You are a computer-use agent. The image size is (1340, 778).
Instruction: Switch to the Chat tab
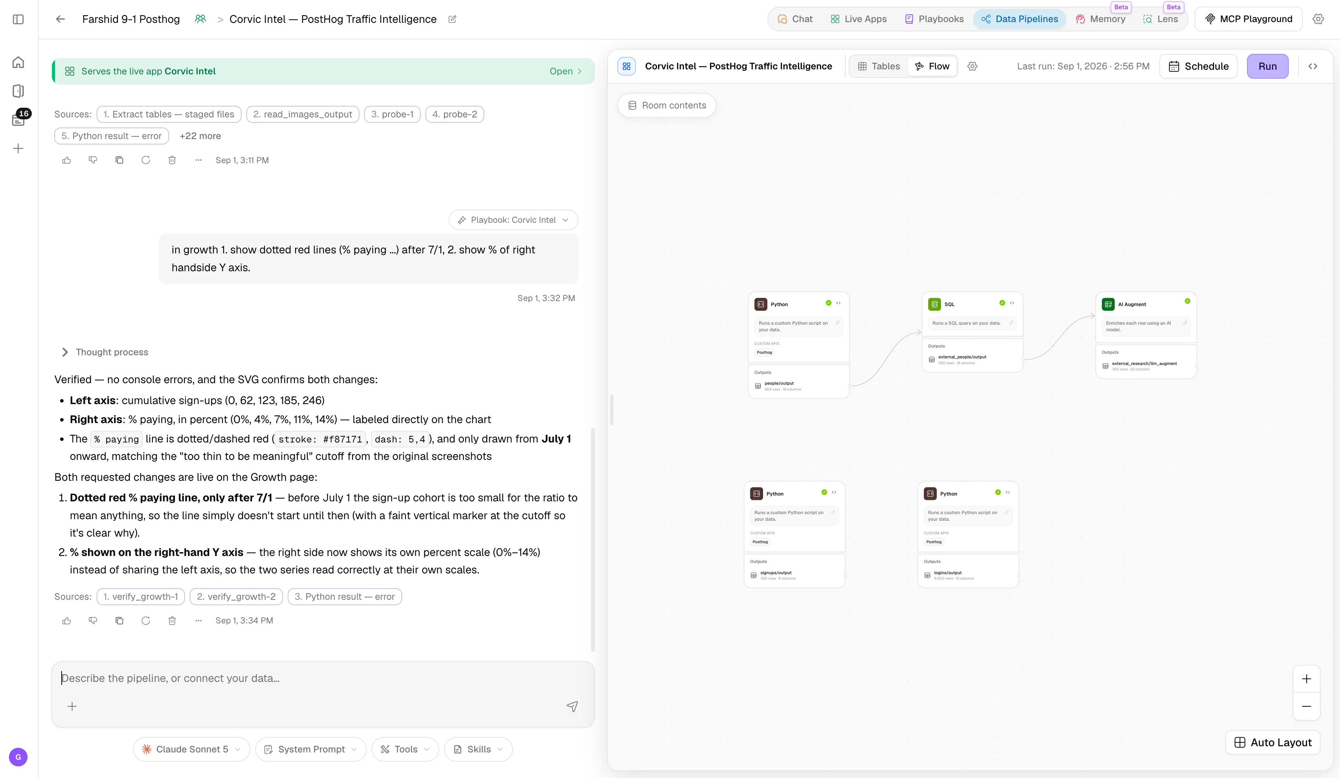click(795, 19)
